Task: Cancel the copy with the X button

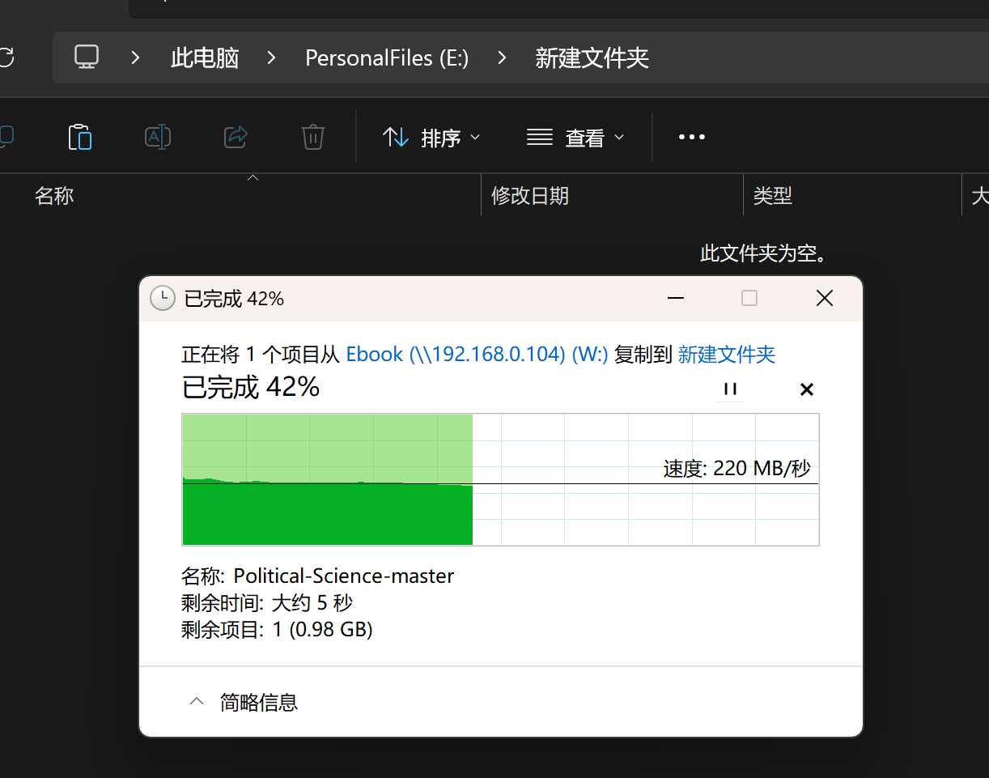Action: coord(806,389)
